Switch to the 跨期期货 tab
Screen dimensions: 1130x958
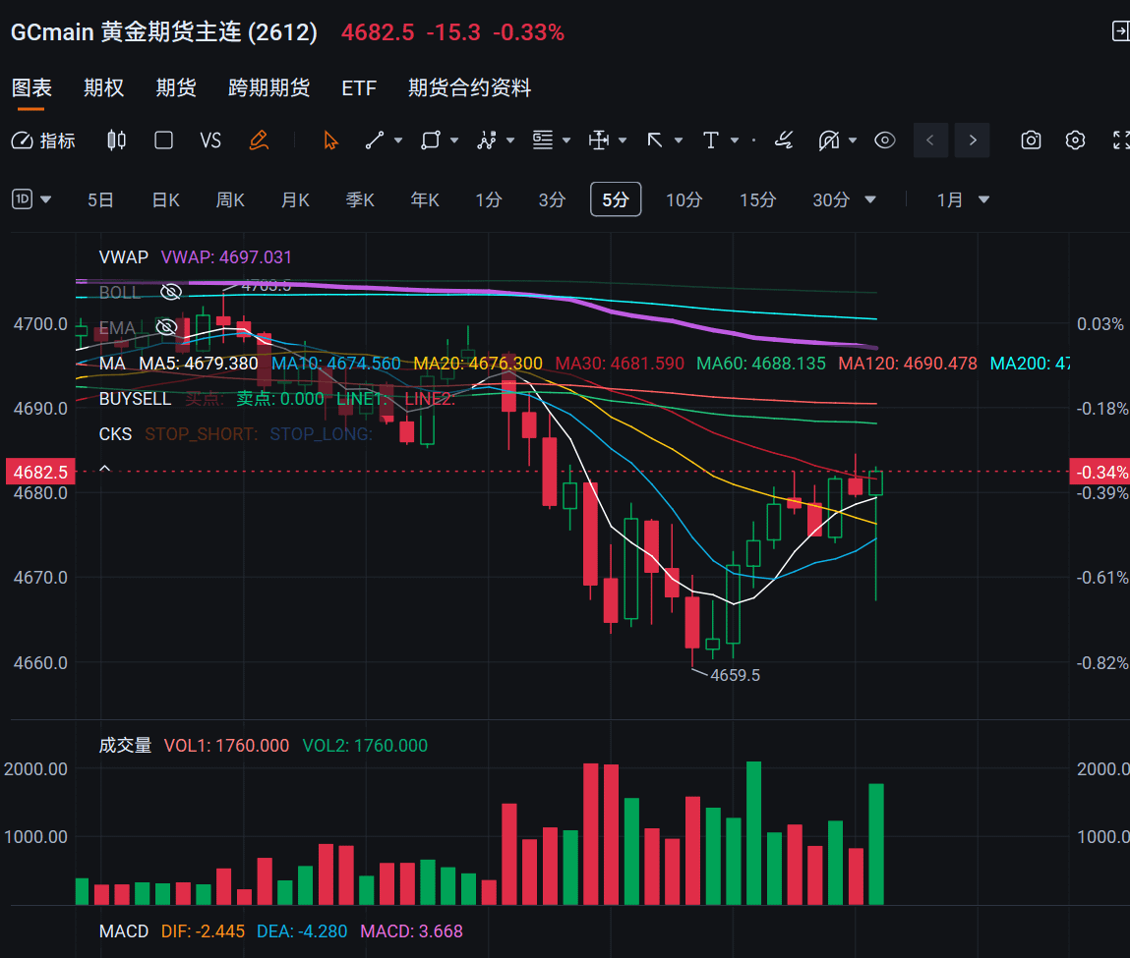[268, 87]
